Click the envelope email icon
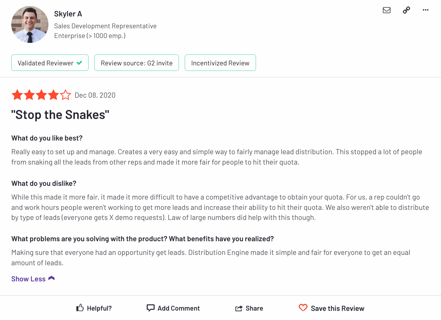 [387, 10]
